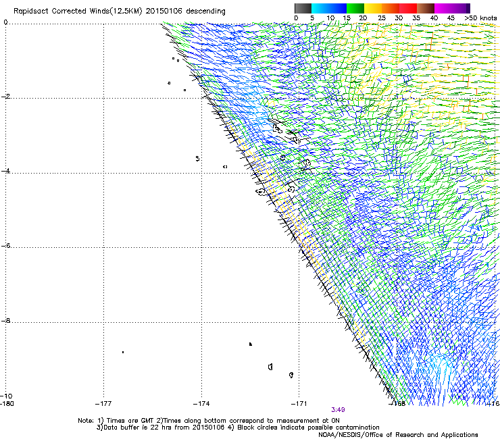This screenshot has width=500, height=439.
Task: Click the 'Data buffer is 22 hrs' note
Action: coord(138,428)
